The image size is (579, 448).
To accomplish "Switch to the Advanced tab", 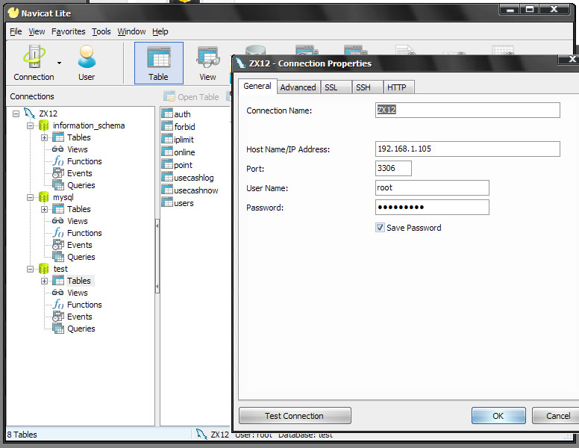I will point(298,87).
